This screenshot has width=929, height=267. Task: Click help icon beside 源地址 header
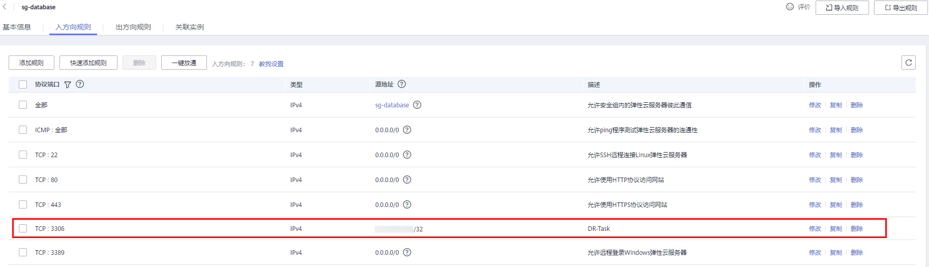402,84
